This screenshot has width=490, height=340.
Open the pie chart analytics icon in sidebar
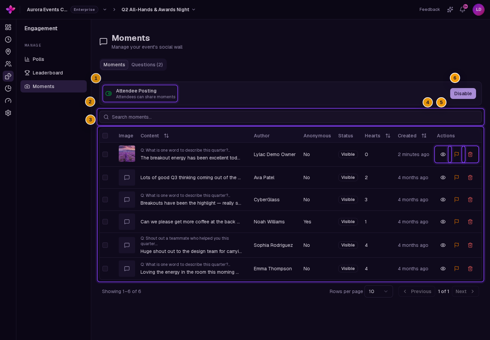coord(8,88)
